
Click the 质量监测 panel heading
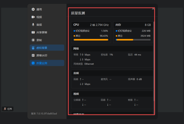pos(78,13)
